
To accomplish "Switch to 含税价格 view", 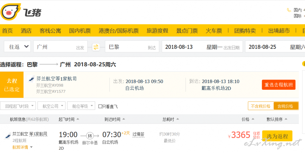I will 286,106.
